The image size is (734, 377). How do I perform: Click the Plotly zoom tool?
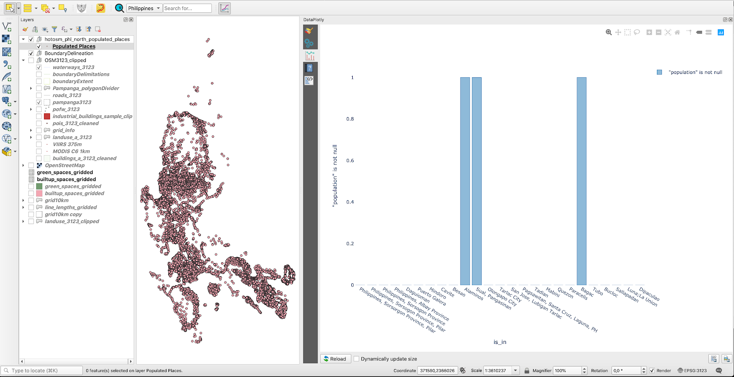point(609,32)
